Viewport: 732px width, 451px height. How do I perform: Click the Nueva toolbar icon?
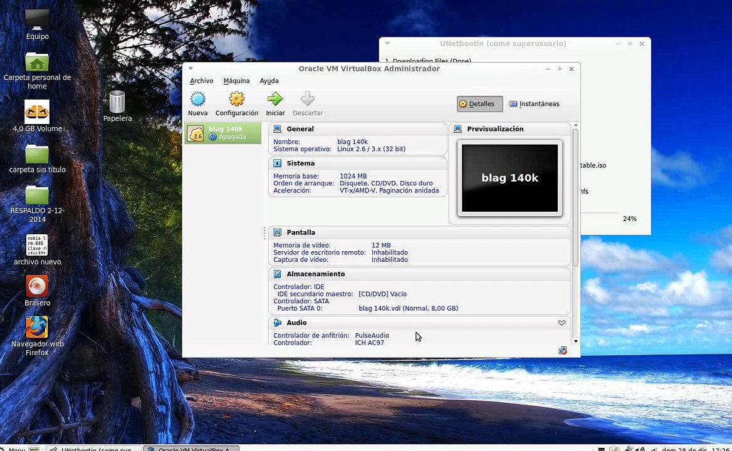point(198,99)
